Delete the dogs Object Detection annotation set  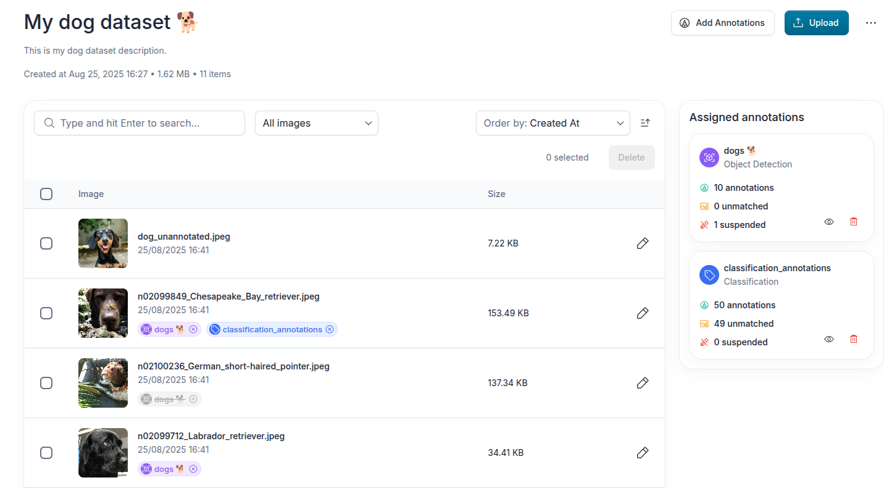coord(854,221)
